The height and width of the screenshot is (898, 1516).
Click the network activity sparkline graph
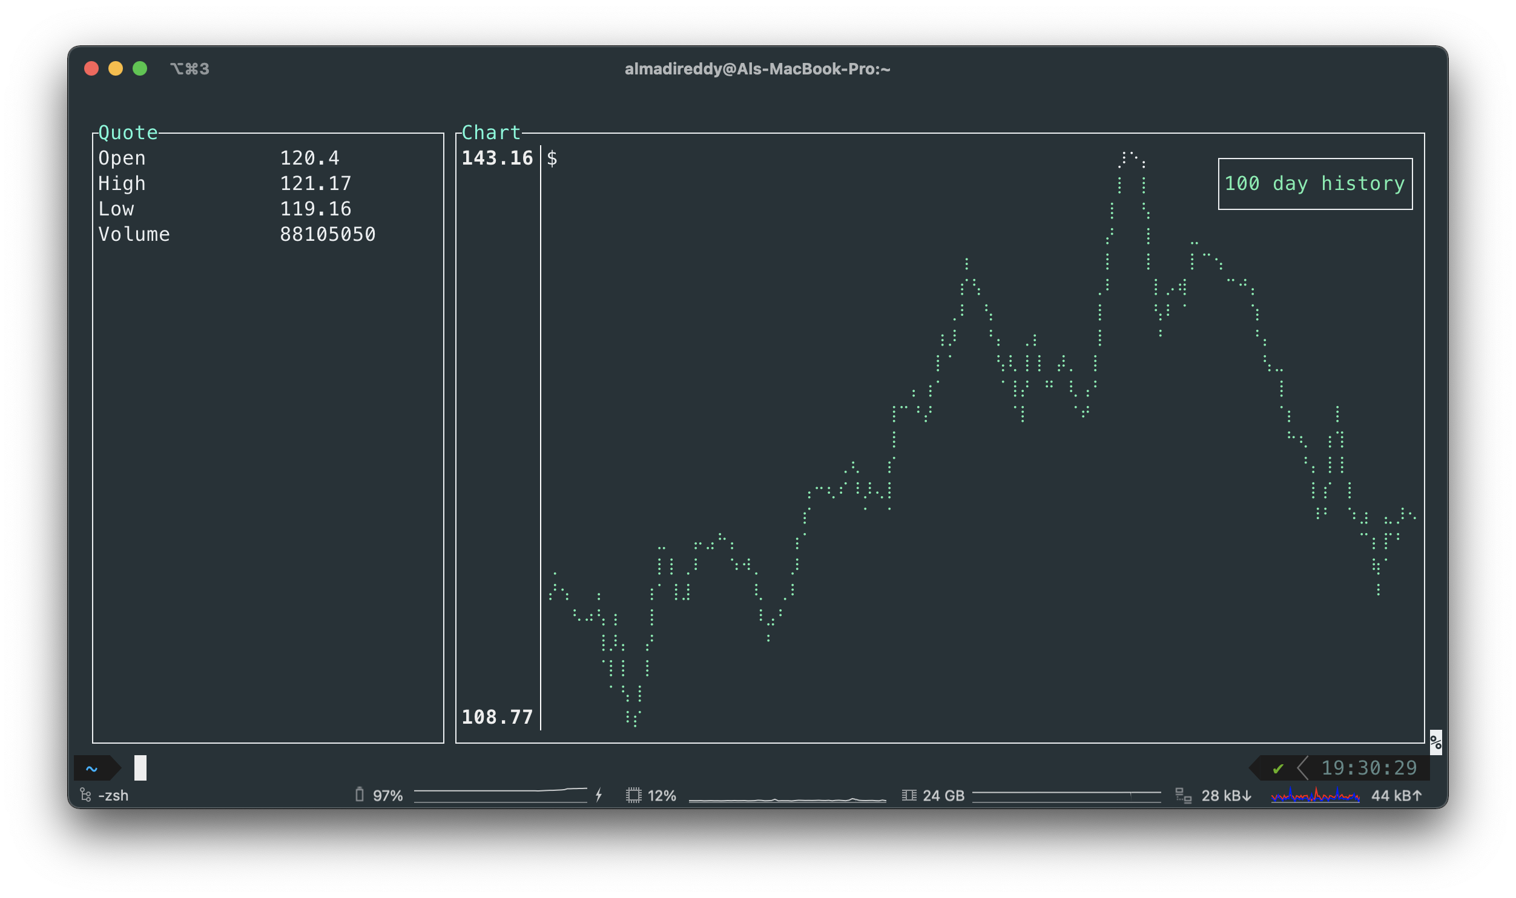1315,795
